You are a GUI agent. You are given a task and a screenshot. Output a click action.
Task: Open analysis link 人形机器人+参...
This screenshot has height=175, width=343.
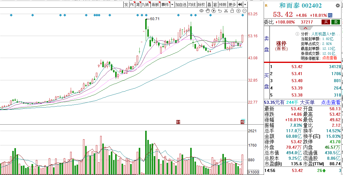click(x=326, y=34)
